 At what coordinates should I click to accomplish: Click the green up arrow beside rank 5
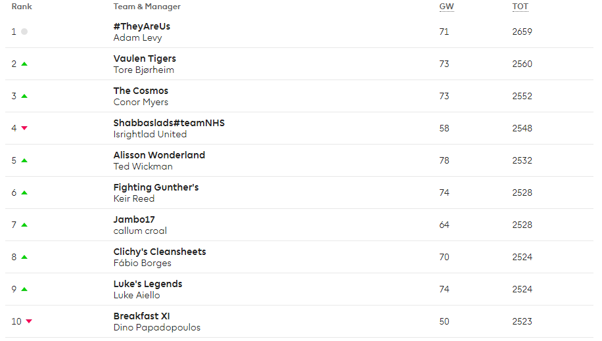pyautogui.click(x=24, y=160)
